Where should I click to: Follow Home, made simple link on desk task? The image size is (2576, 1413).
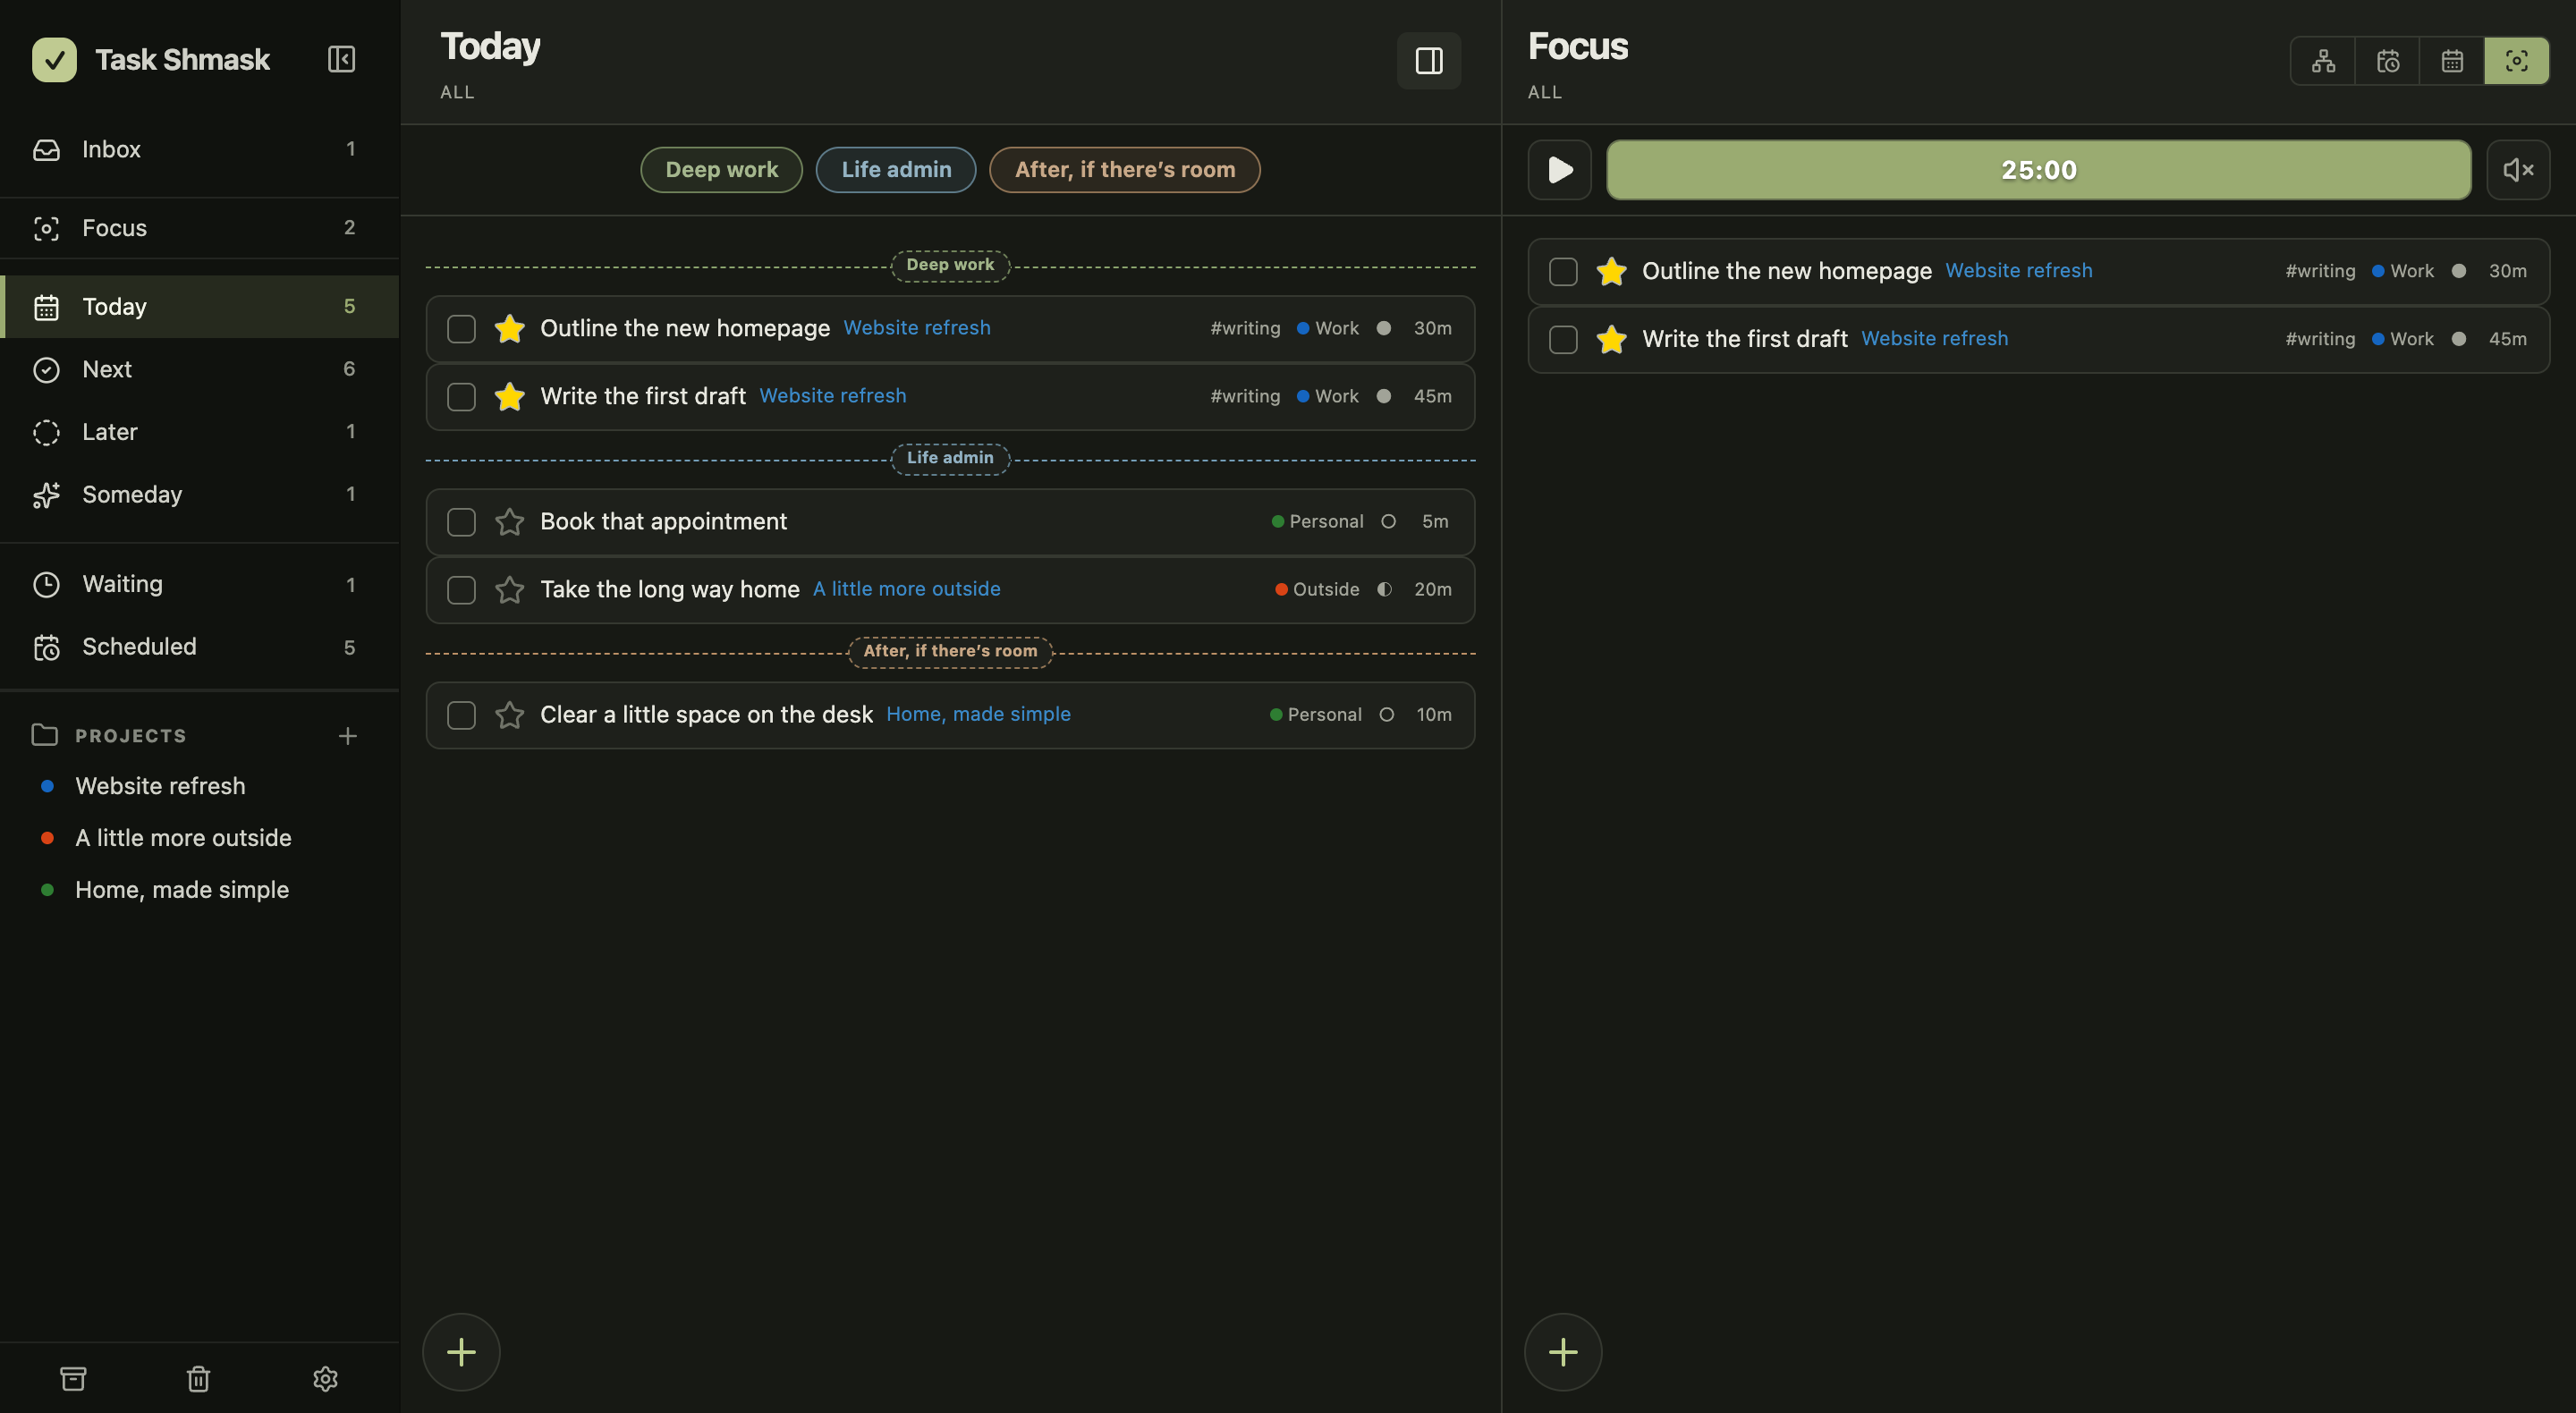click(x=978, y=714)
